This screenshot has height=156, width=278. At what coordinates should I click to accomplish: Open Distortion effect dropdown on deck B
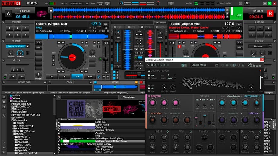tap(270, 46)
